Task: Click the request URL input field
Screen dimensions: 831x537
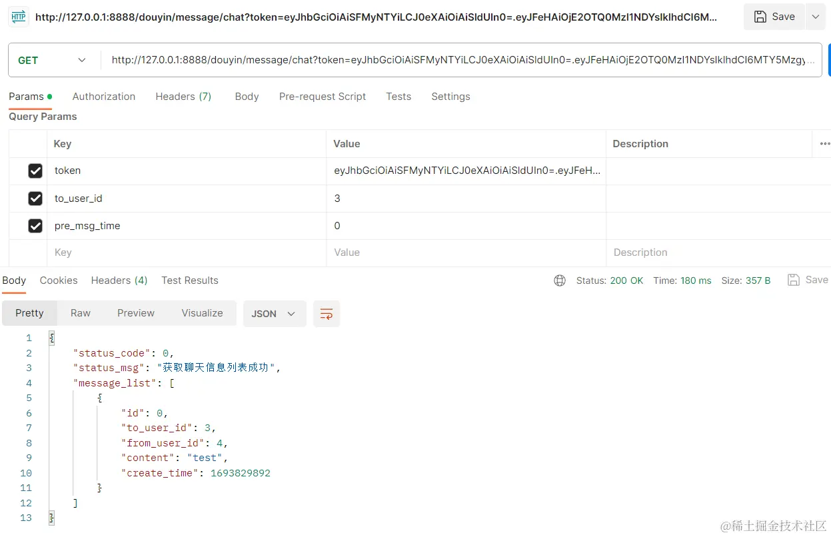Action: (x=460, y=60)
